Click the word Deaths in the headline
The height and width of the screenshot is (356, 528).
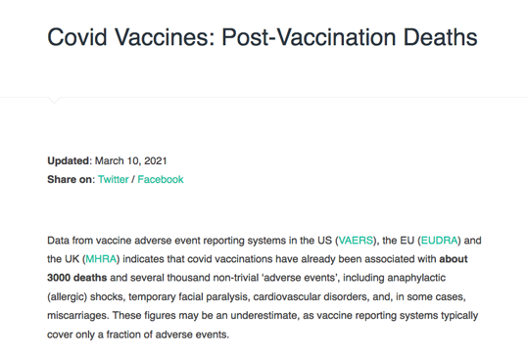[441, 36]
